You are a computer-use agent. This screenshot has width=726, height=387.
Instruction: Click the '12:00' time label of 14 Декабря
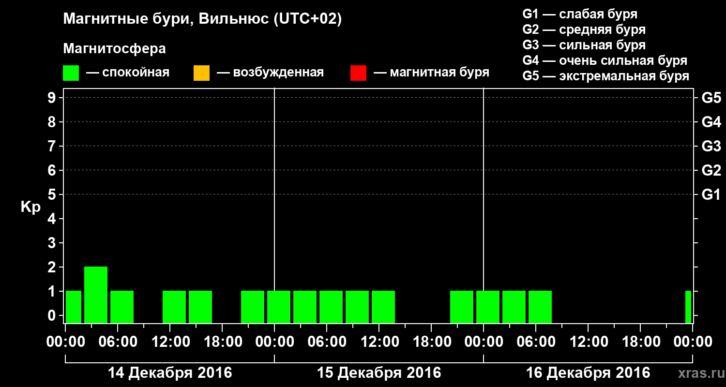[170, 342]
